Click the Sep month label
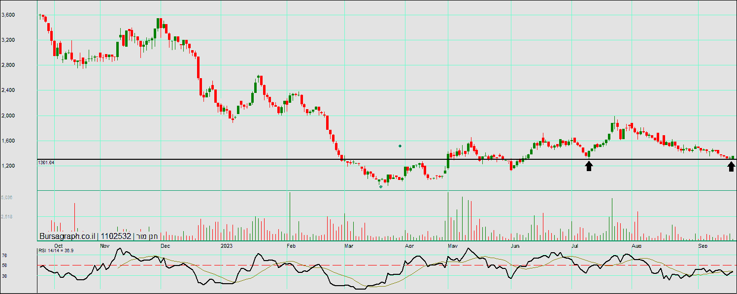 click(x=703, y=245)
